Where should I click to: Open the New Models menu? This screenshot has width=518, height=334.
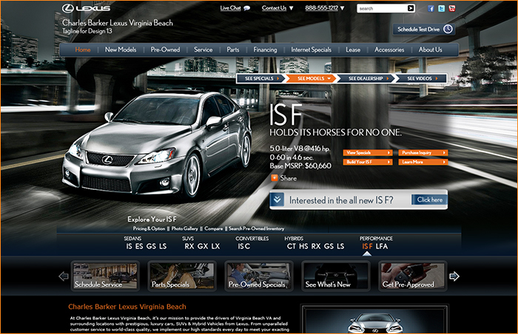click(121, 50)
